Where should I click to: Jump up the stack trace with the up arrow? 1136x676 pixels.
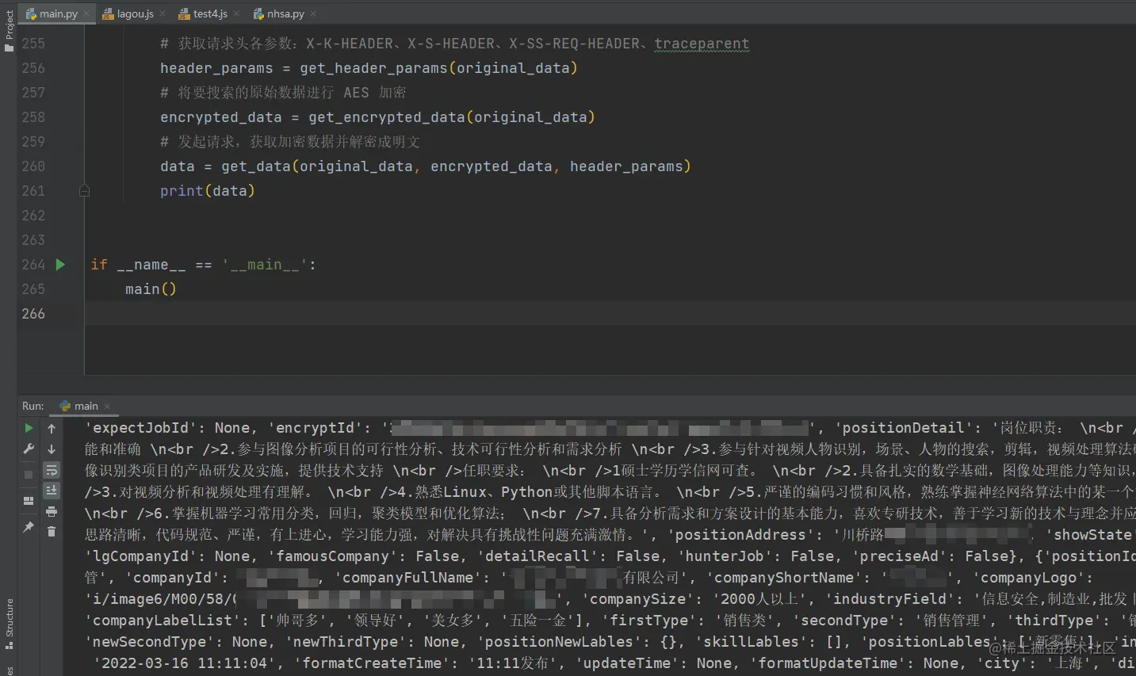[52, 428]
